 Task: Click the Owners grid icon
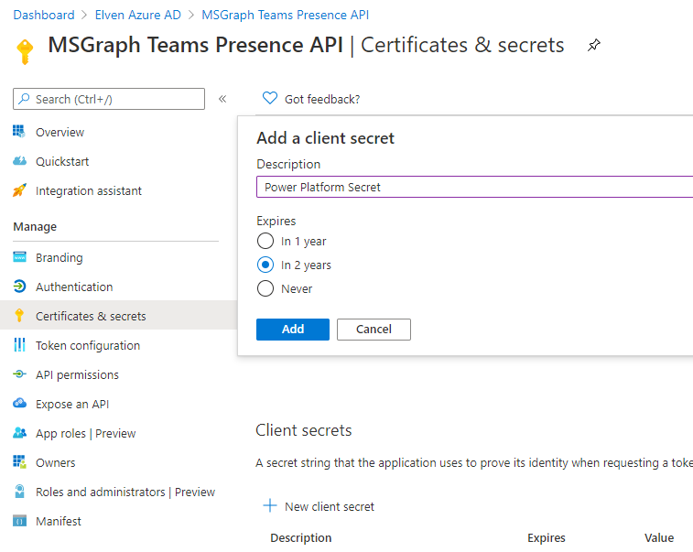[19, 462]
